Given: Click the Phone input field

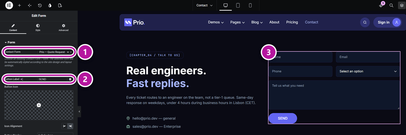Looking at the screenshot, I should pos(300,71).
